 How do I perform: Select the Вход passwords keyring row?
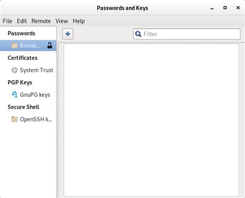[28, 46]
